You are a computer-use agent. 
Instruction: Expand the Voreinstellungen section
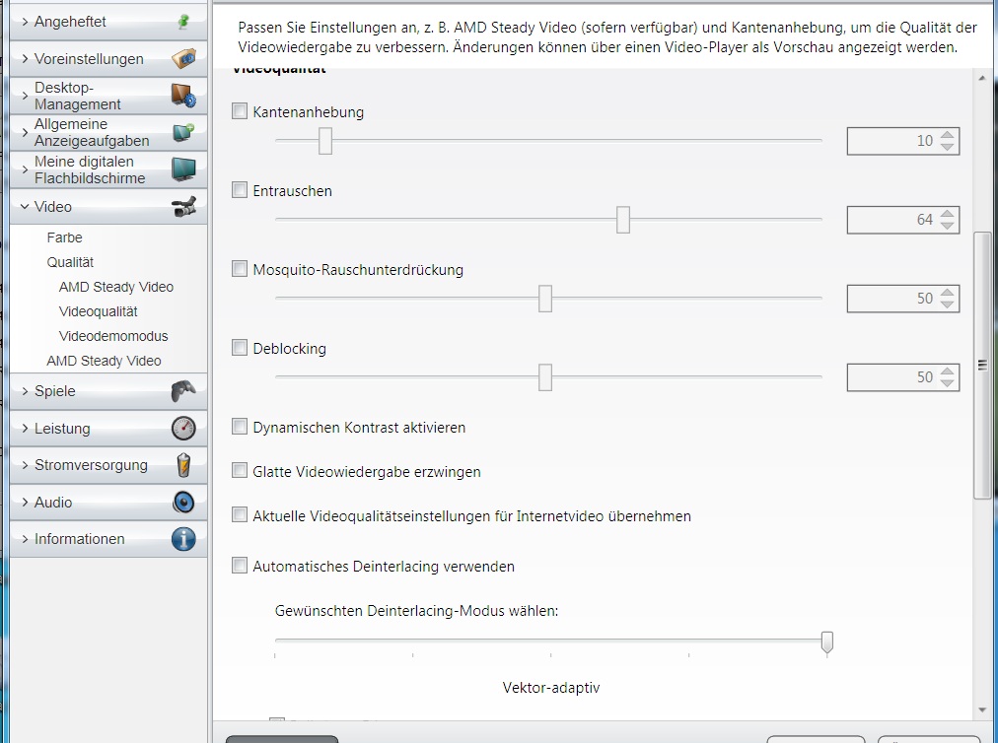[x=25, y=58]
